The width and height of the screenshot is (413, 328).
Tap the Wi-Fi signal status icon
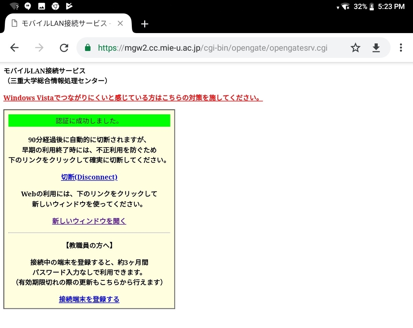pyautogui.click(x=345, y=6)
